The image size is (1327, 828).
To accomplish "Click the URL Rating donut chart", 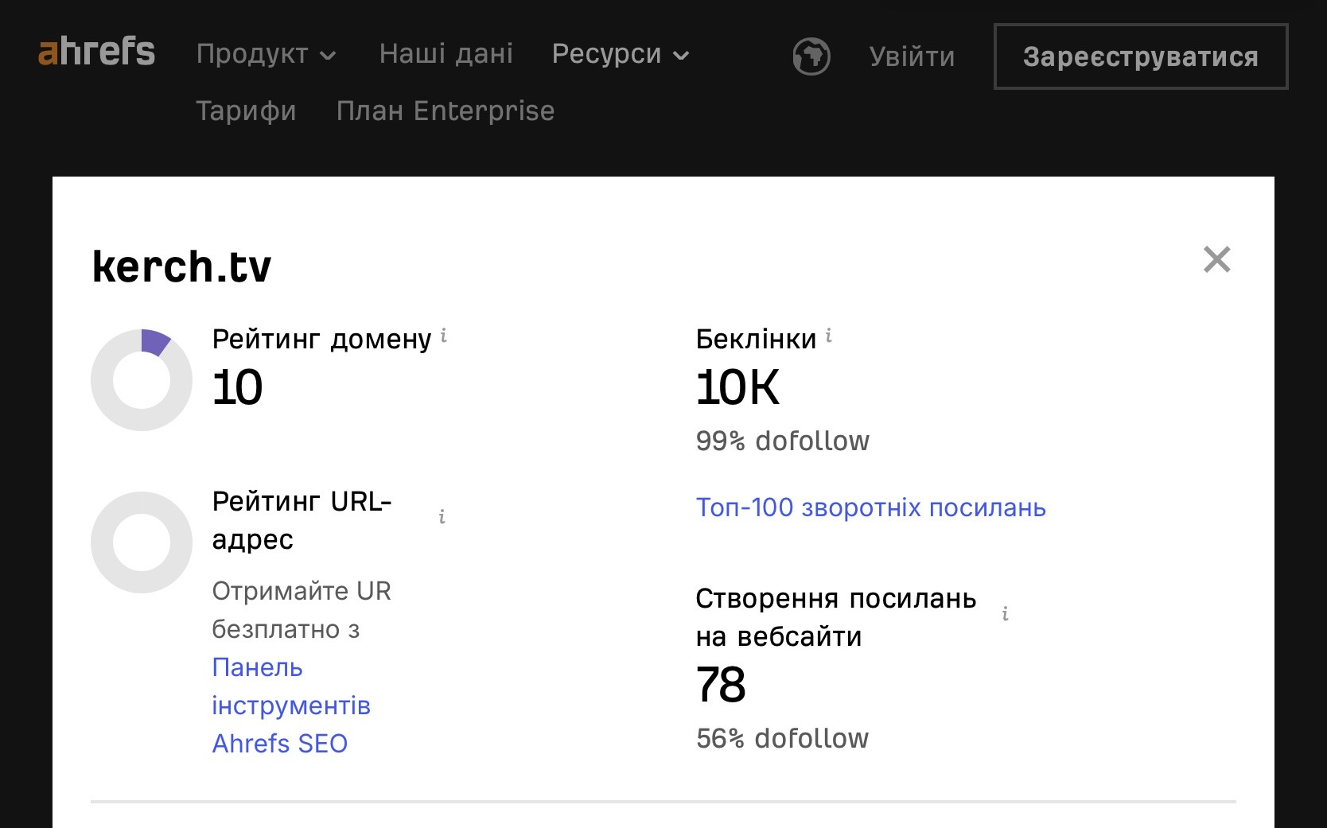I will coord(142,542).
